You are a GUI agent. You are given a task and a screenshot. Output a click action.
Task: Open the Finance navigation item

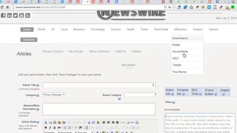coord(198,30)
